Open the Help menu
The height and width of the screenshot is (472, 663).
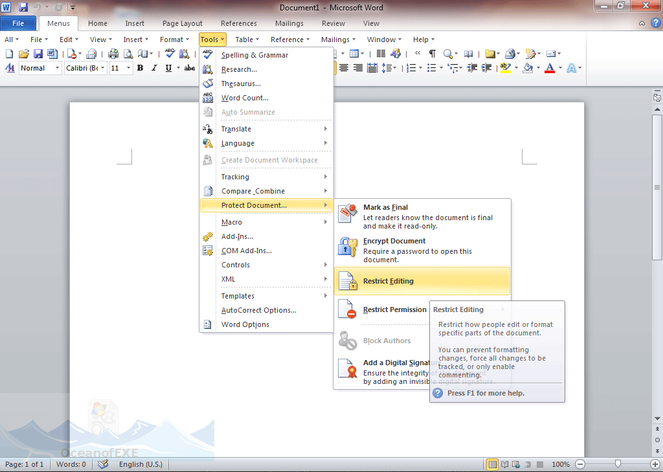[x=423, y=39]
